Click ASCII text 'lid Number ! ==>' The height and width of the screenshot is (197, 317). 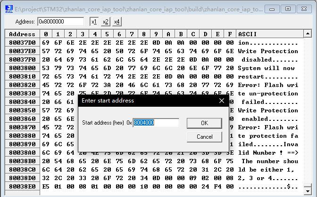click(268, 153)
